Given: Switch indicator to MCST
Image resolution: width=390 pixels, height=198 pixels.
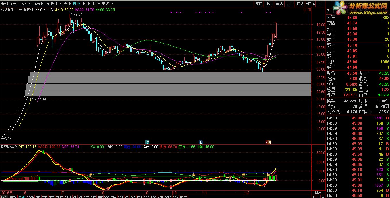Looking at the screenshot, I should (x=183, y=196).
